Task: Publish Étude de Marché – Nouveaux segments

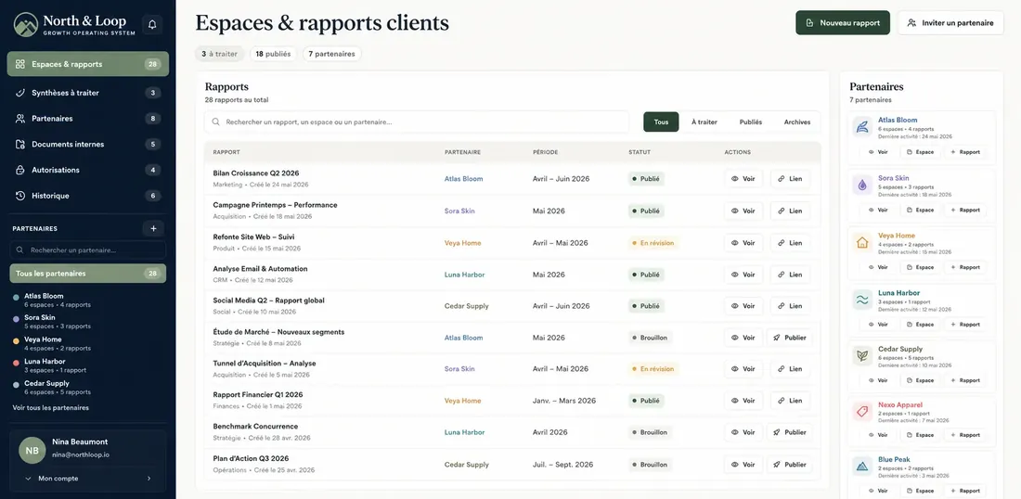Action: coord(791,338)
